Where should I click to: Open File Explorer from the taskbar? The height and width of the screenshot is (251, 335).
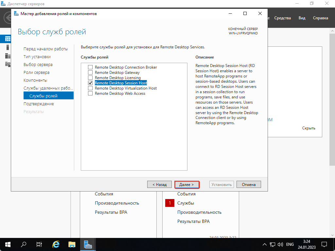(72, 244)
